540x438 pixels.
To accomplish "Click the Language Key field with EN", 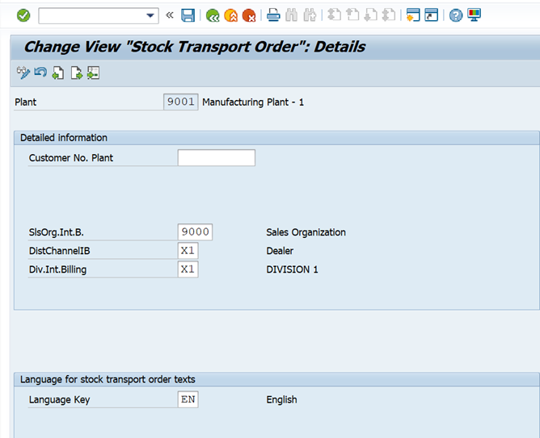I will pos(188,399).
